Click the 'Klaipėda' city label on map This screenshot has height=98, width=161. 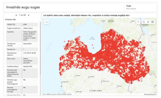(65, 82)
